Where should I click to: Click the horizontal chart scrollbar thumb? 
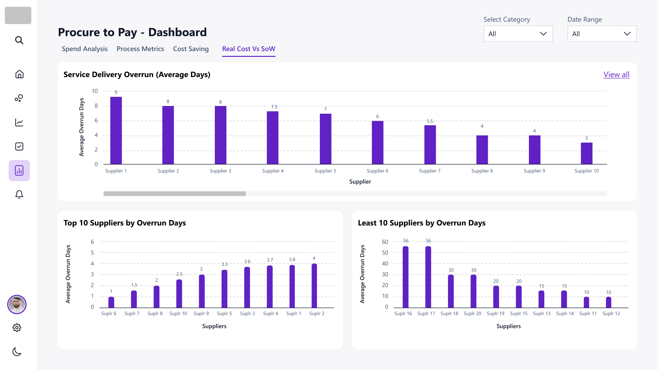click(x=174, y=194)
